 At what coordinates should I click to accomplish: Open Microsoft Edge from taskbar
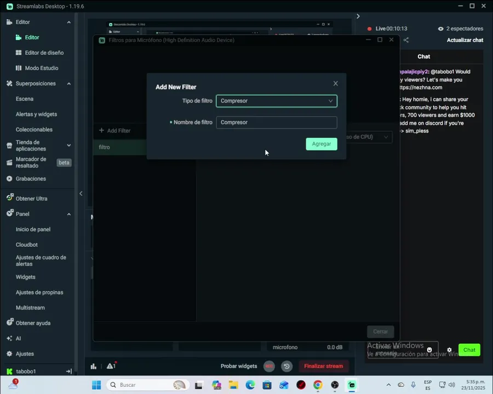[250, 385]
